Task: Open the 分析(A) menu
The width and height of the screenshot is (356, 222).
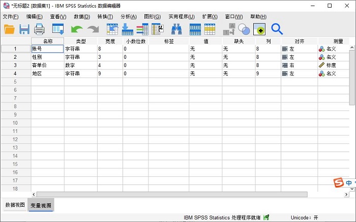Action: click(128, 17)
